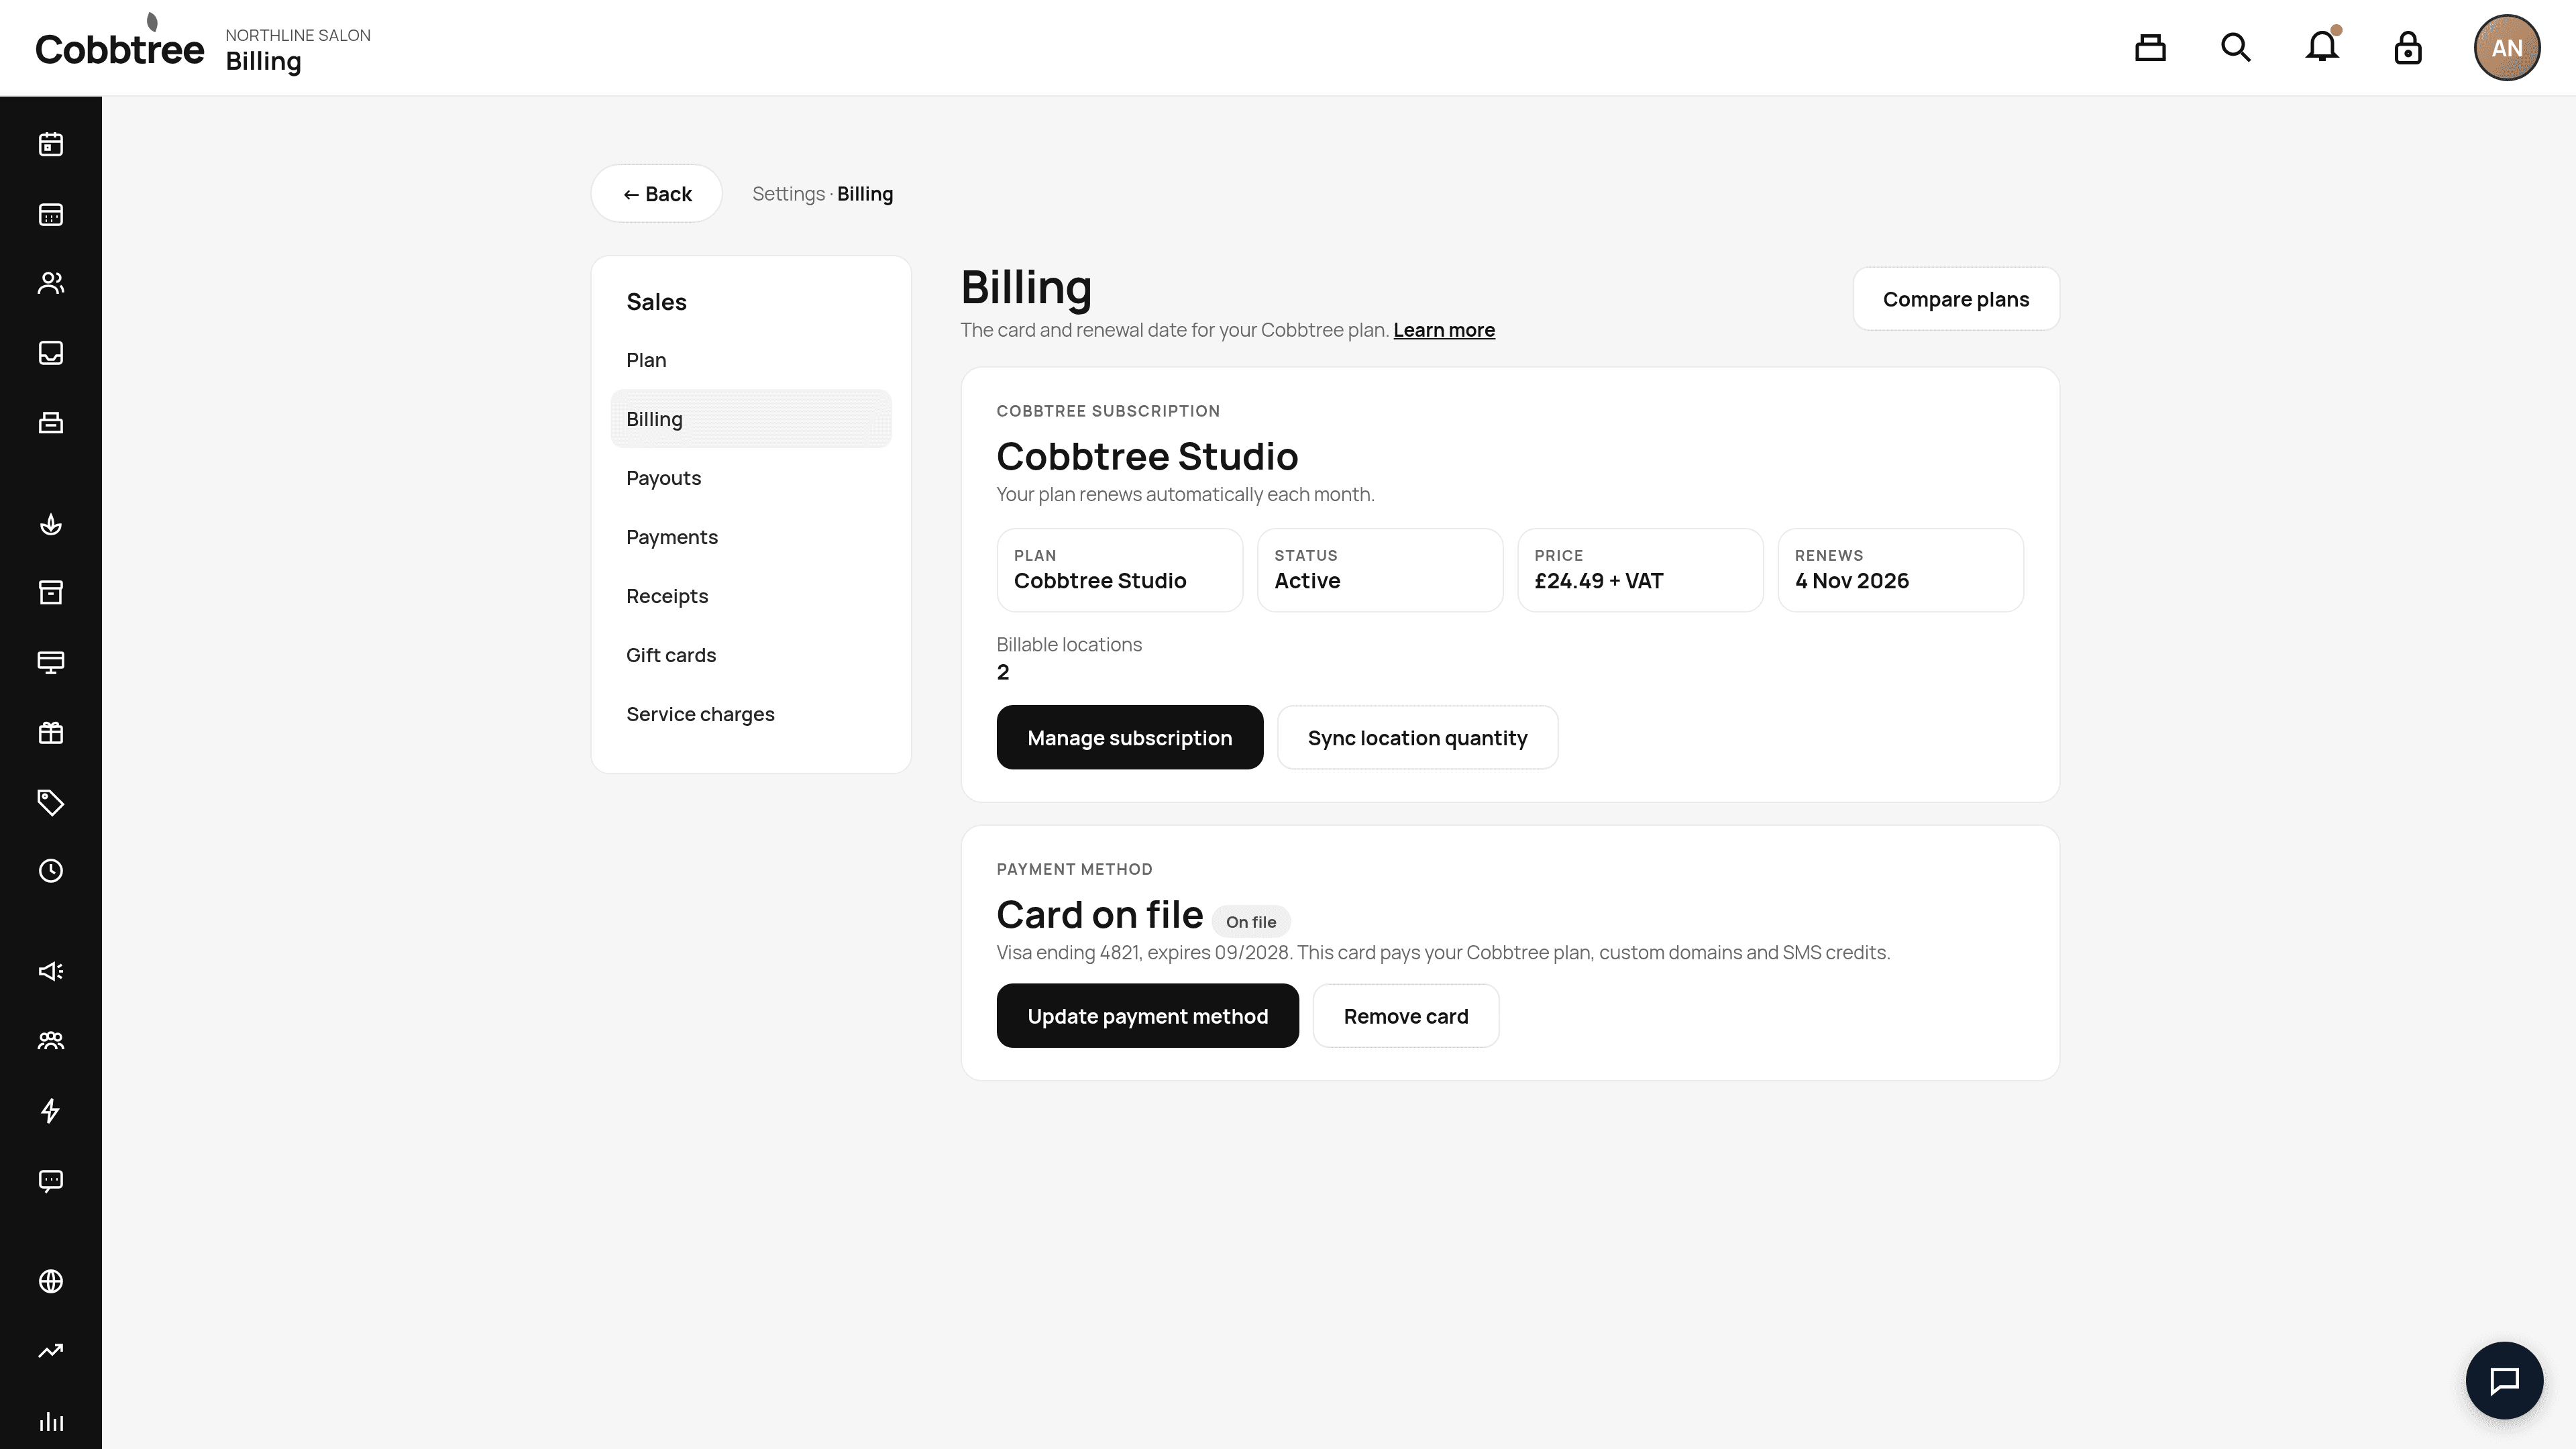Open the team group icon in sidebar
This screenshot has width=2576, height=1449.
coord(51,1041)
